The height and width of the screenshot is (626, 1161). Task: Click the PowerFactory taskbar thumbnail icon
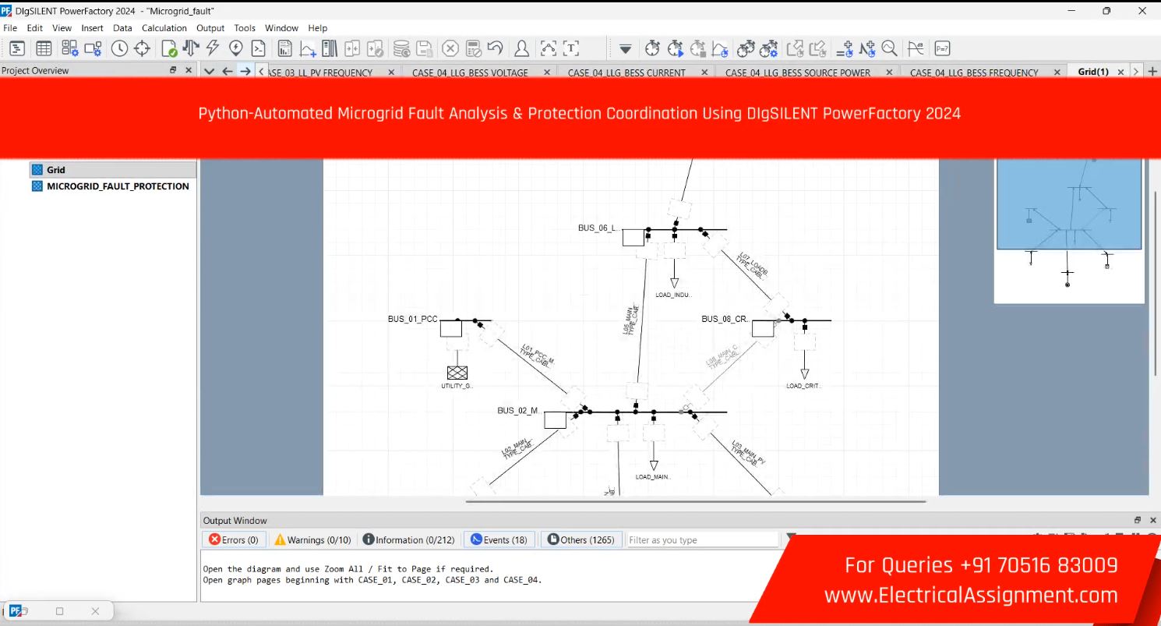pos(16,611)
